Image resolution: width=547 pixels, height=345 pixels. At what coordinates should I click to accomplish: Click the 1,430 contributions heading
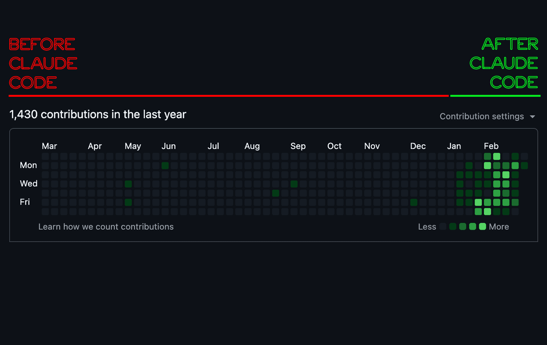pyautogui.click(x=98, y=114)
